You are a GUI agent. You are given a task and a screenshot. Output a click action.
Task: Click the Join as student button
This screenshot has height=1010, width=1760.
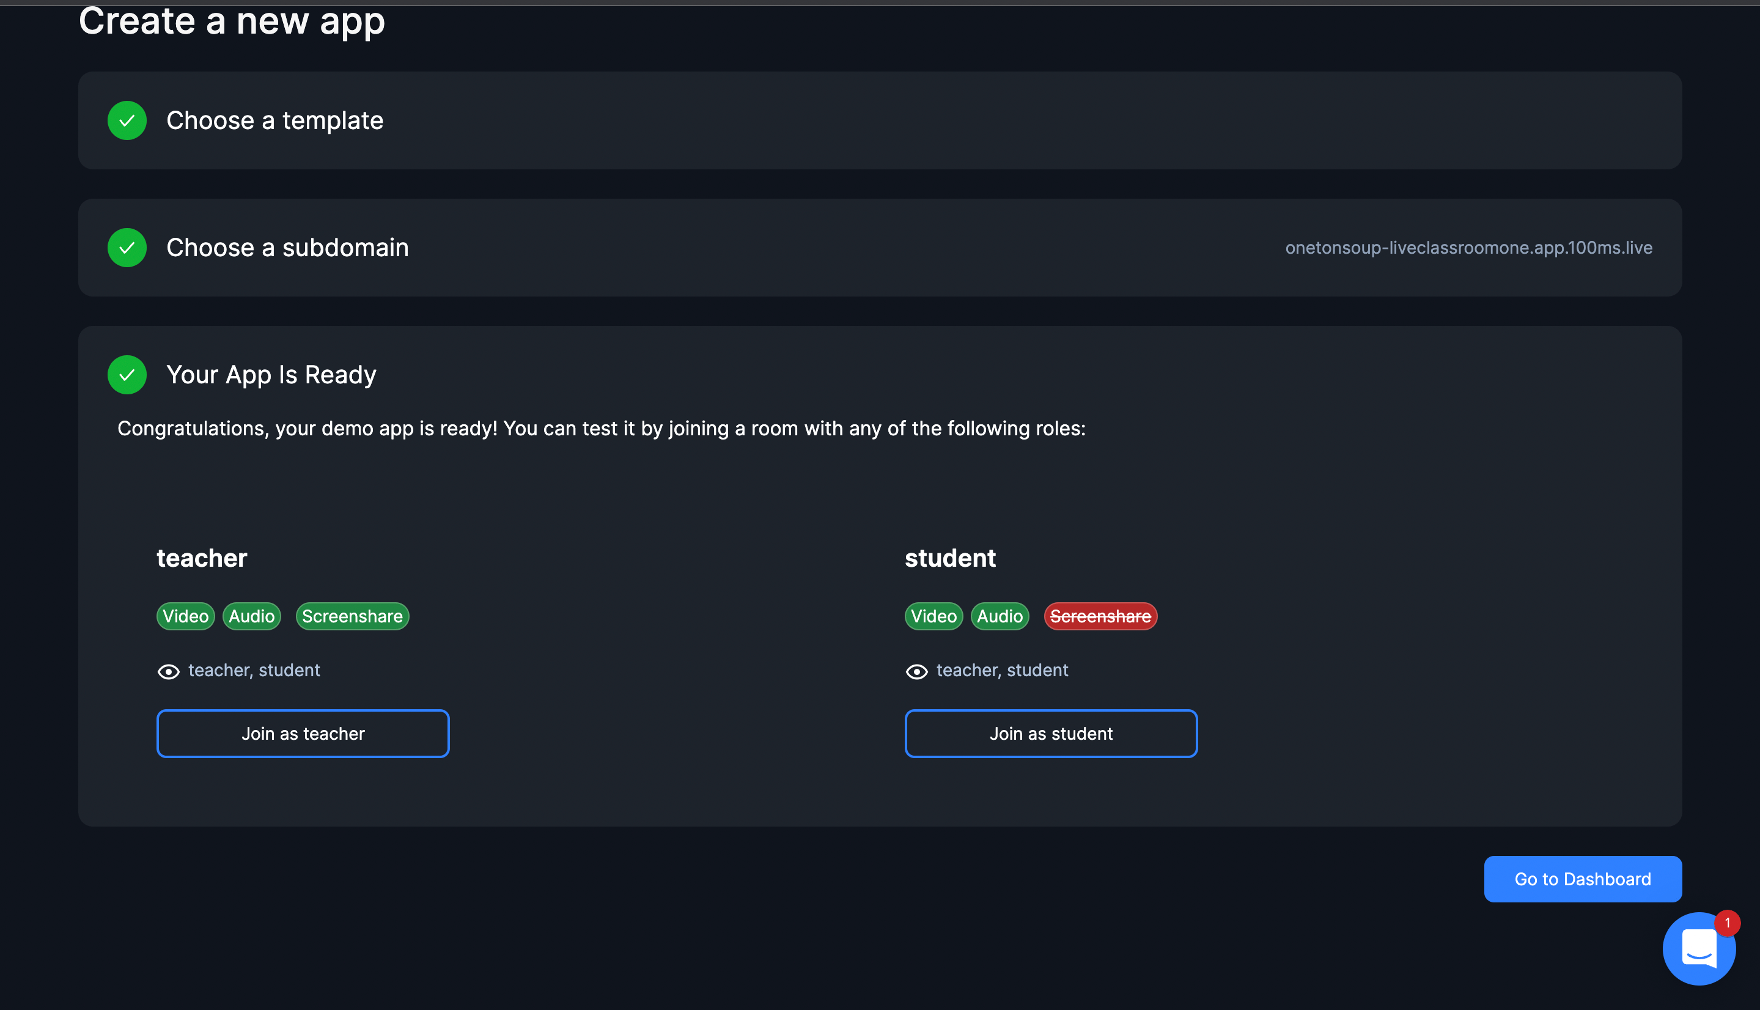pos(1050,733)
